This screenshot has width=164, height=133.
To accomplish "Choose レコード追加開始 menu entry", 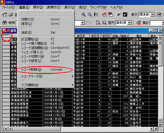I will click(46, 48).
